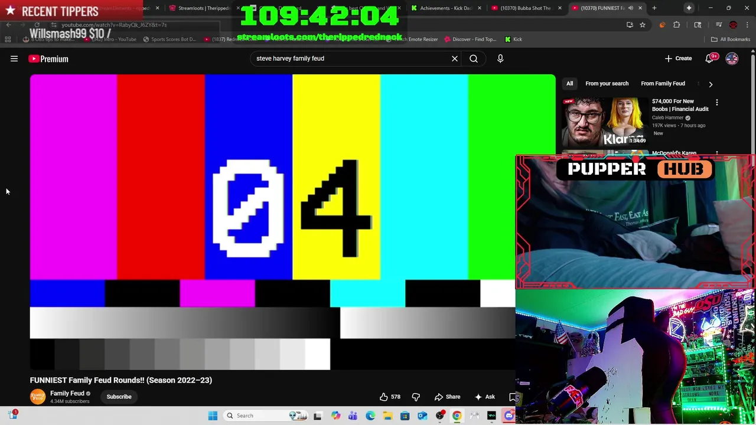Open the Family Feud channel name link

tap(67, 393)
